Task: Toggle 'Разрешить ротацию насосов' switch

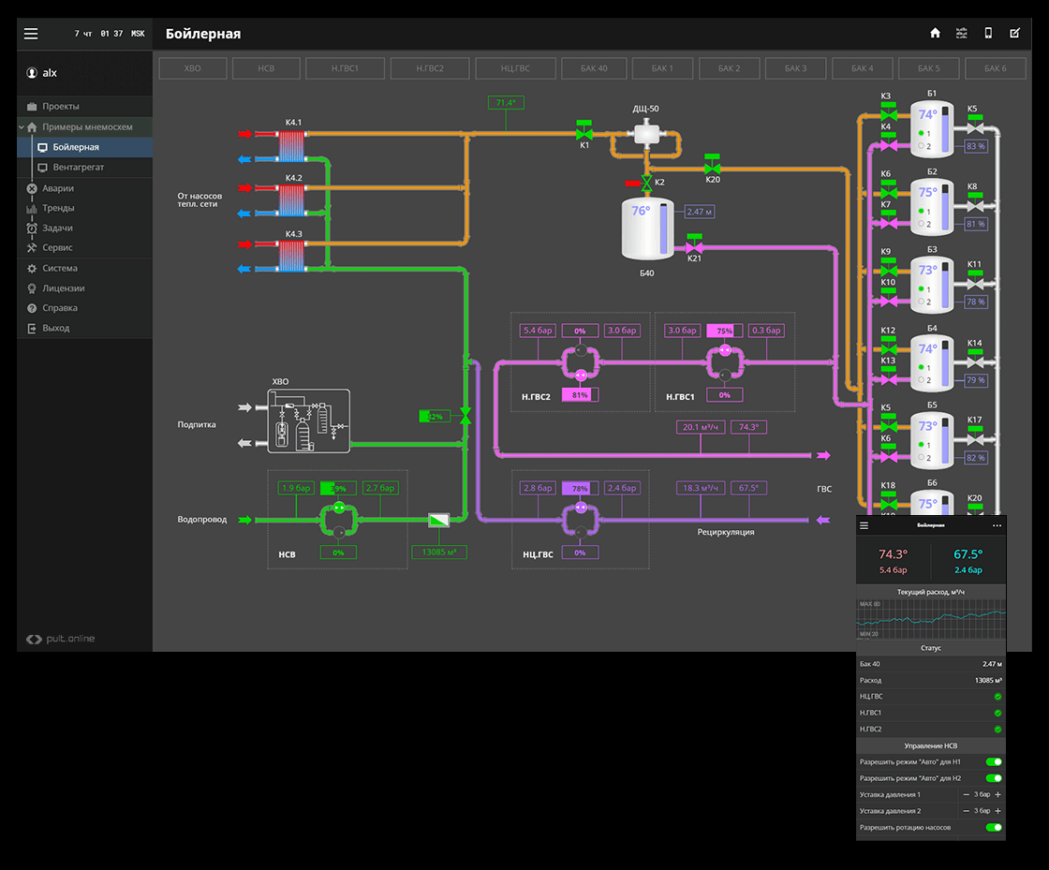Action: point(994,827)
